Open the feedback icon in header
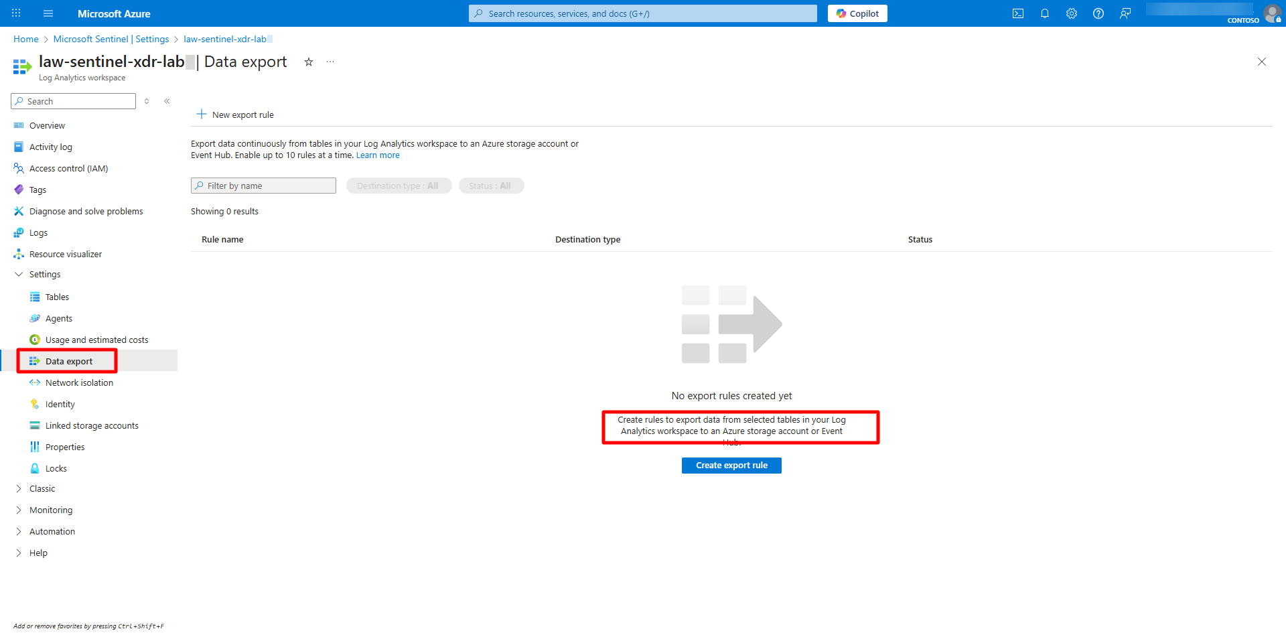Image resolution: width=1286 pixels, height=633 pixels. pyautogui.click(x=1125, y=13)
